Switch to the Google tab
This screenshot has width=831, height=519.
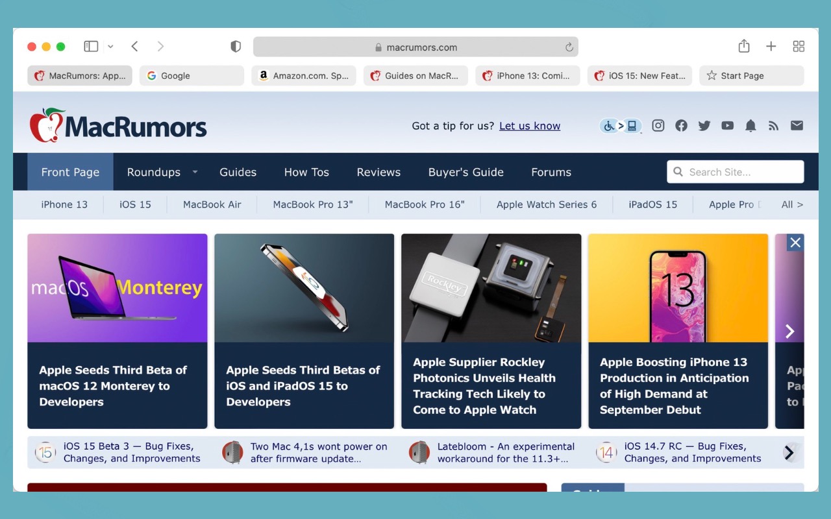click(192, 76)
